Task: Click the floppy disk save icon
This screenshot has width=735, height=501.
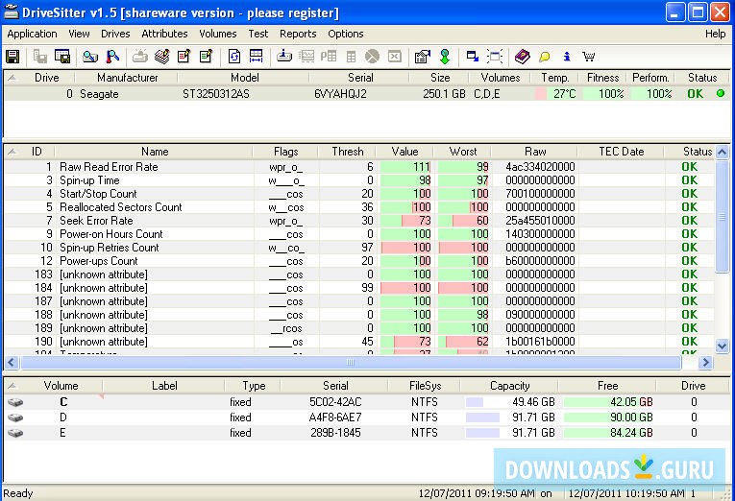Action: [12, 57]
